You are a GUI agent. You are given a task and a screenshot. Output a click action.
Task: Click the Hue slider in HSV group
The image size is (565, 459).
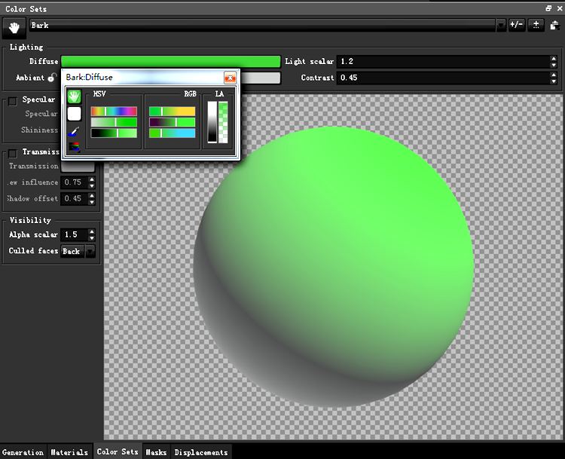click(114, 111)
